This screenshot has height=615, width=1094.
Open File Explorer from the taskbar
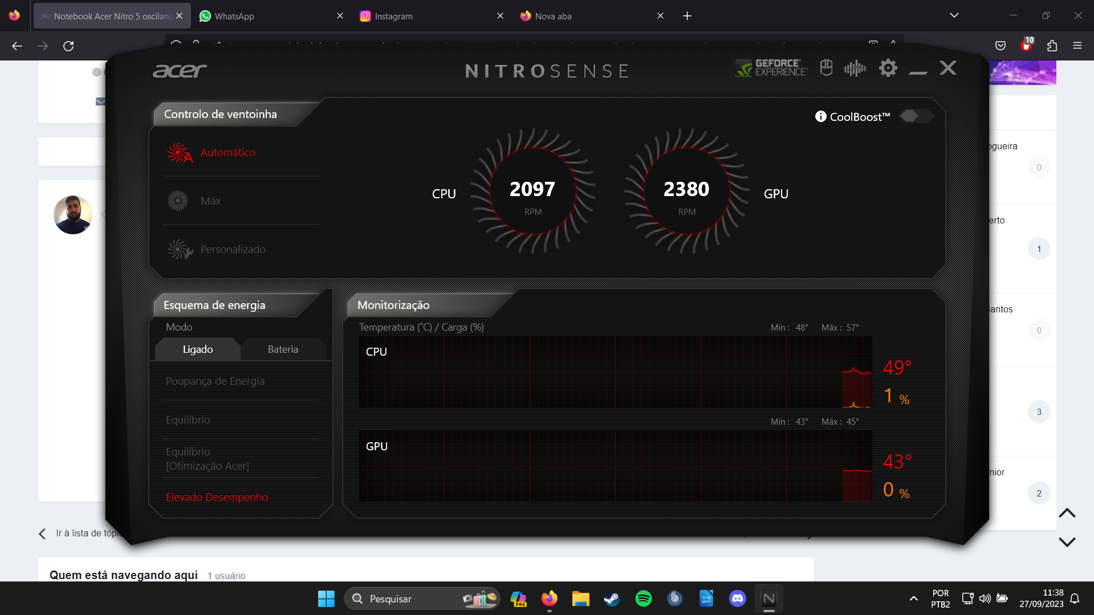coord(580,598)
